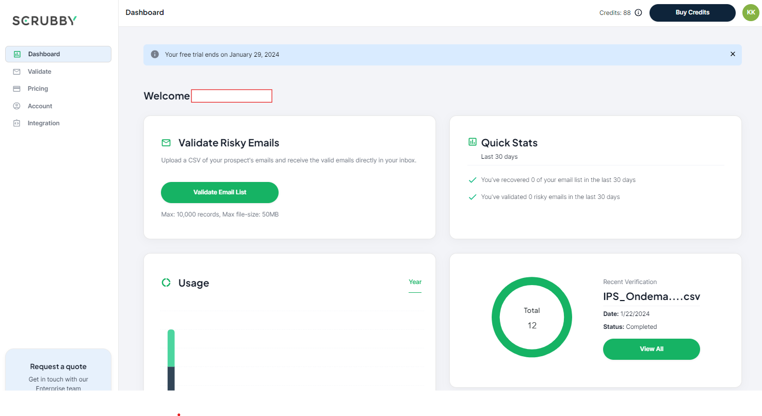Image resolution: width=762 pixels, height=416 pixels.
Task: Click View All under Recent Verification
Action: (651, 349)
